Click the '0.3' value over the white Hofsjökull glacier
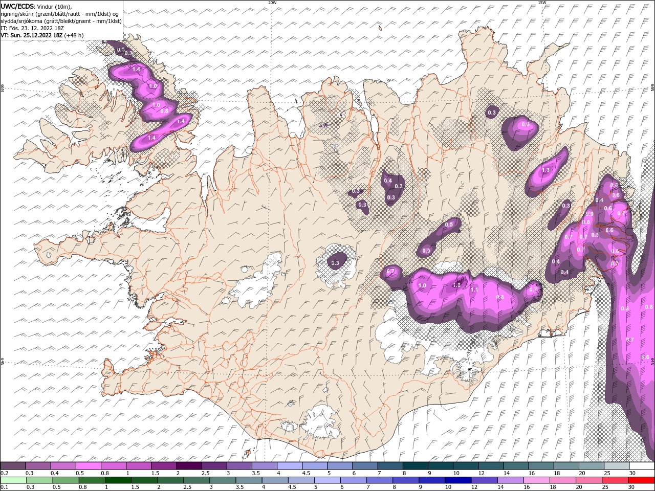Image resolution: width=655 pixels, height=491 pixels. click(335, 263)
